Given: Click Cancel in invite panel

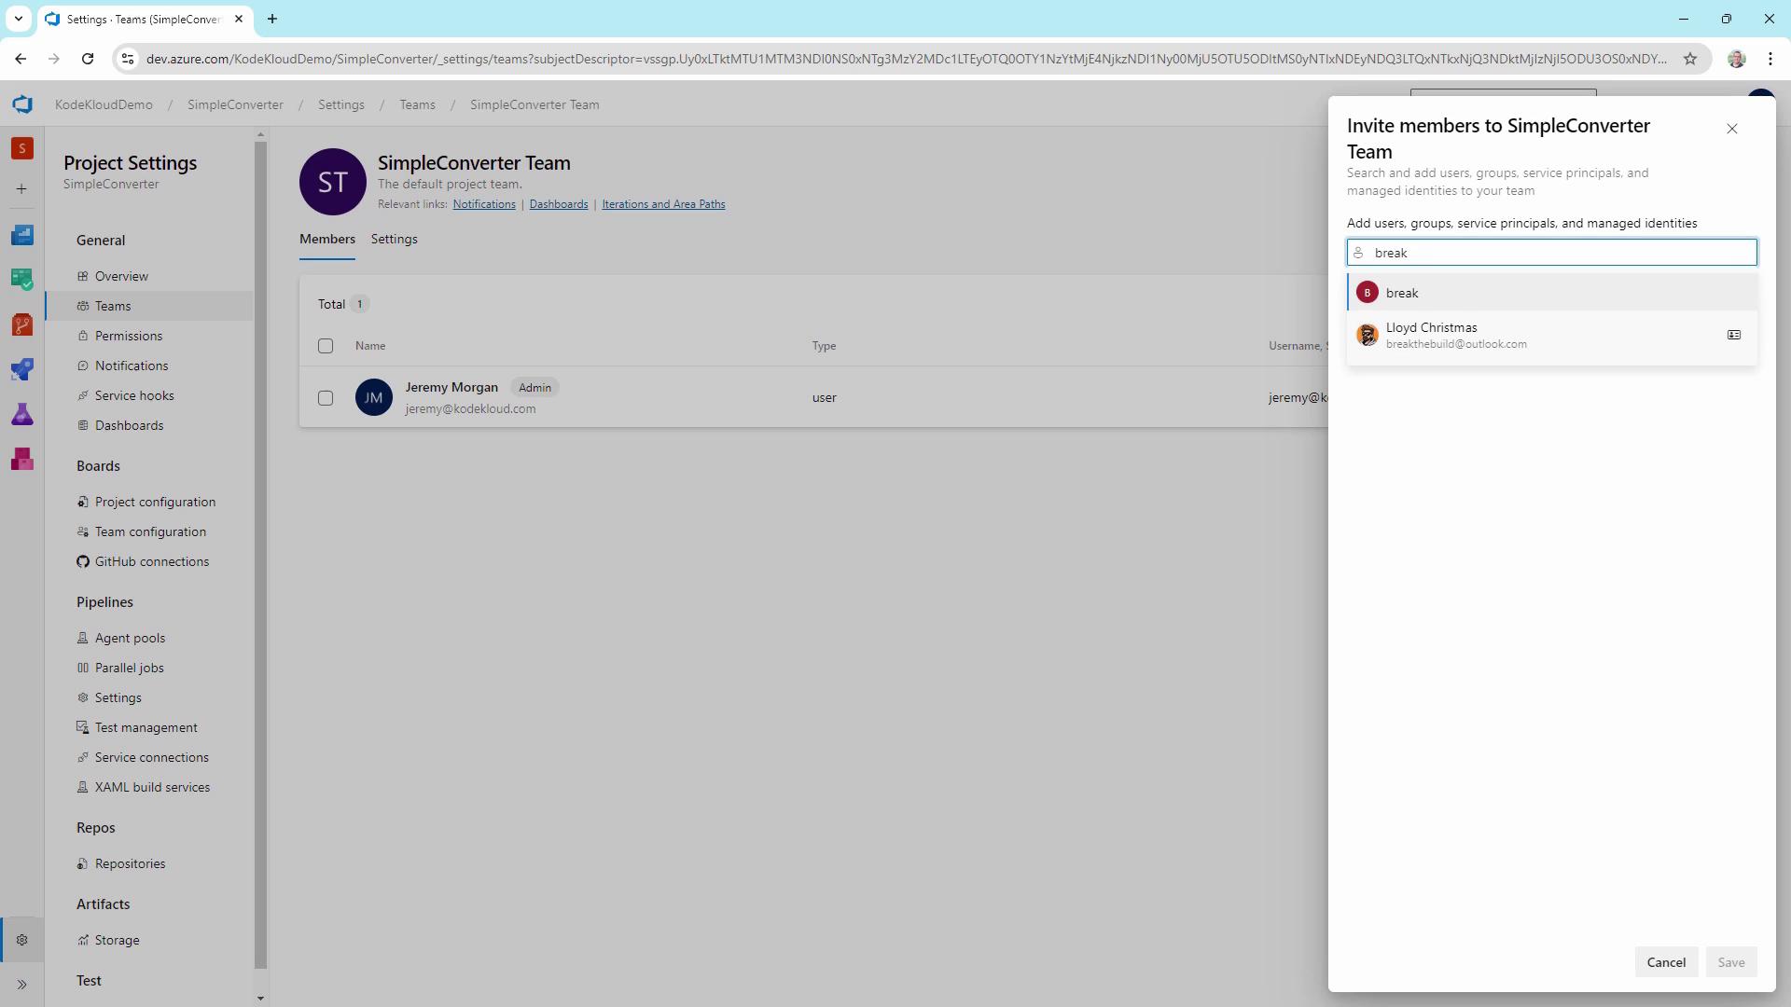Looking at the screenshot, I should 1665,962.
